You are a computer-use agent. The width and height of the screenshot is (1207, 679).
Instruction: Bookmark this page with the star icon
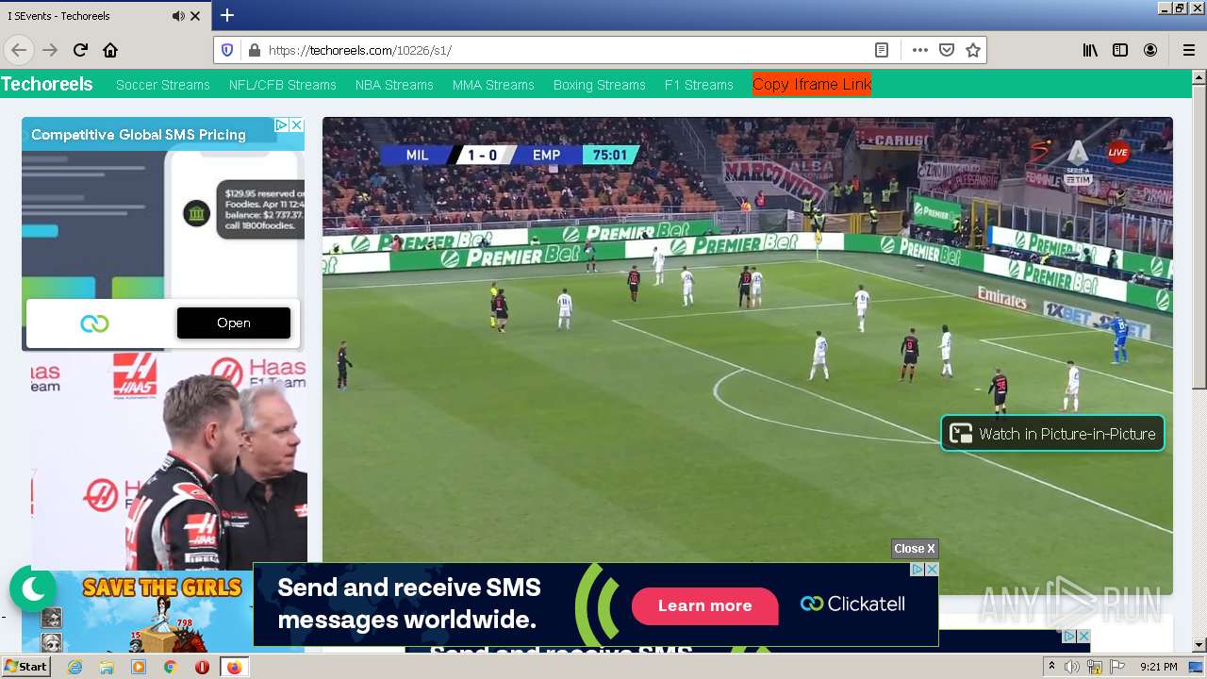pos(973,50)
